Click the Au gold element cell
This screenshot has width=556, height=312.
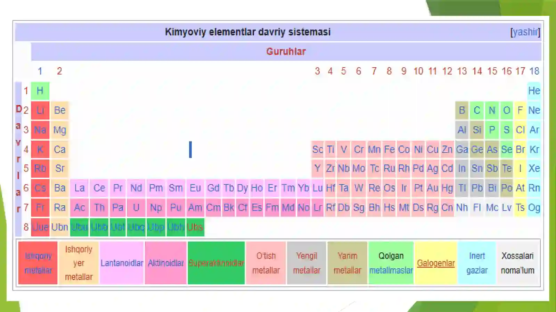[x=433, y=188]
